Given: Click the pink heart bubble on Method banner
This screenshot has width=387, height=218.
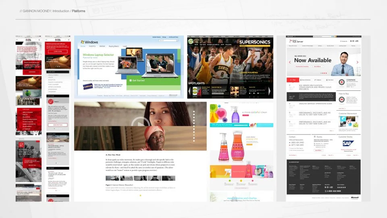Looking at the screenshot, I should (221, 114).
